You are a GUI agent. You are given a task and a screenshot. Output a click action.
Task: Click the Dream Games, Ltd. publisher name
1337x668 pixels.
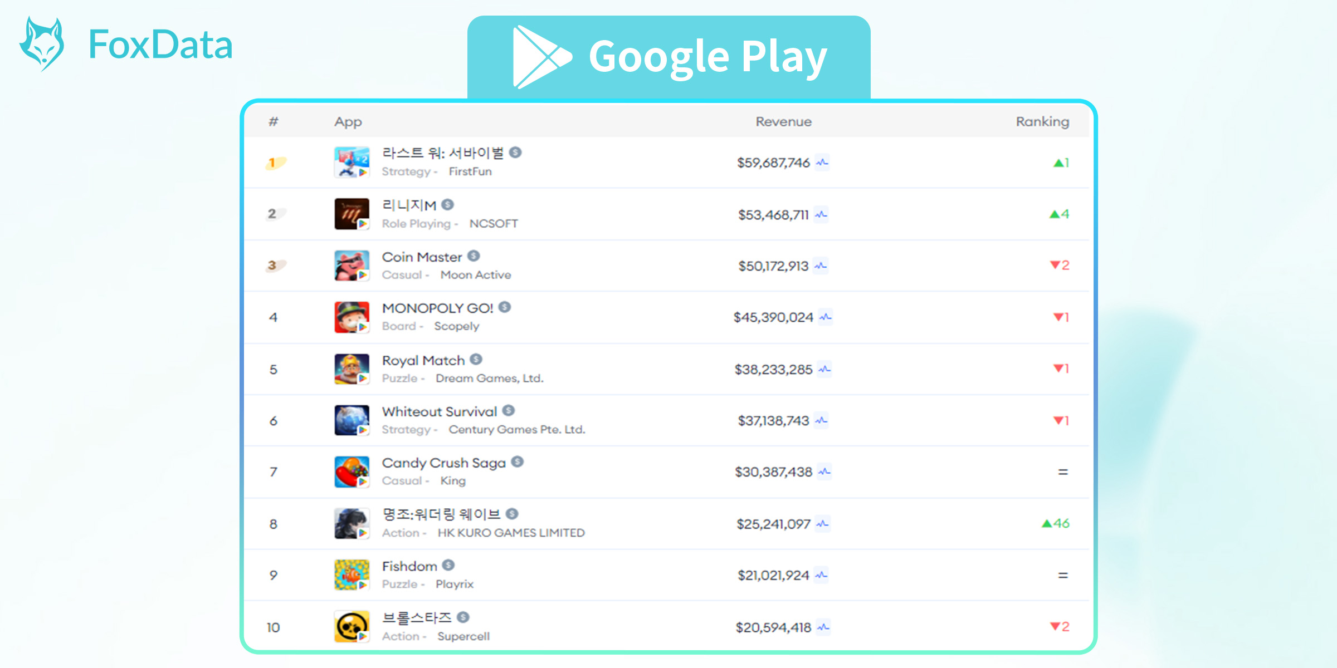(x=489, y=379)
